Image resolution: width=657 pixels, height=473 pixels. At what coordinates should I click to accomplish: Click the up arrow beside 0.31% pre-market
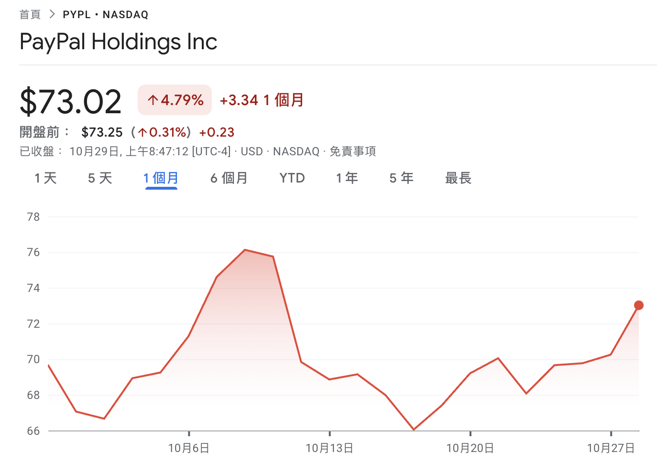[x=142, y=132]
